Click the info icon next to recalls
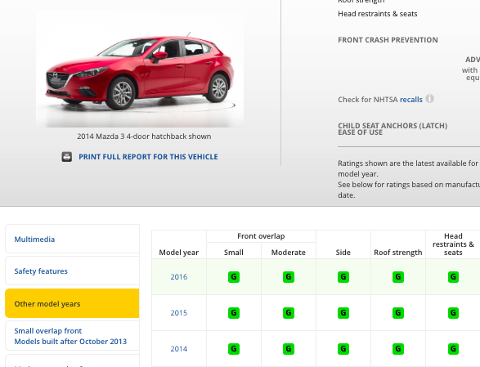 point(429,99)
